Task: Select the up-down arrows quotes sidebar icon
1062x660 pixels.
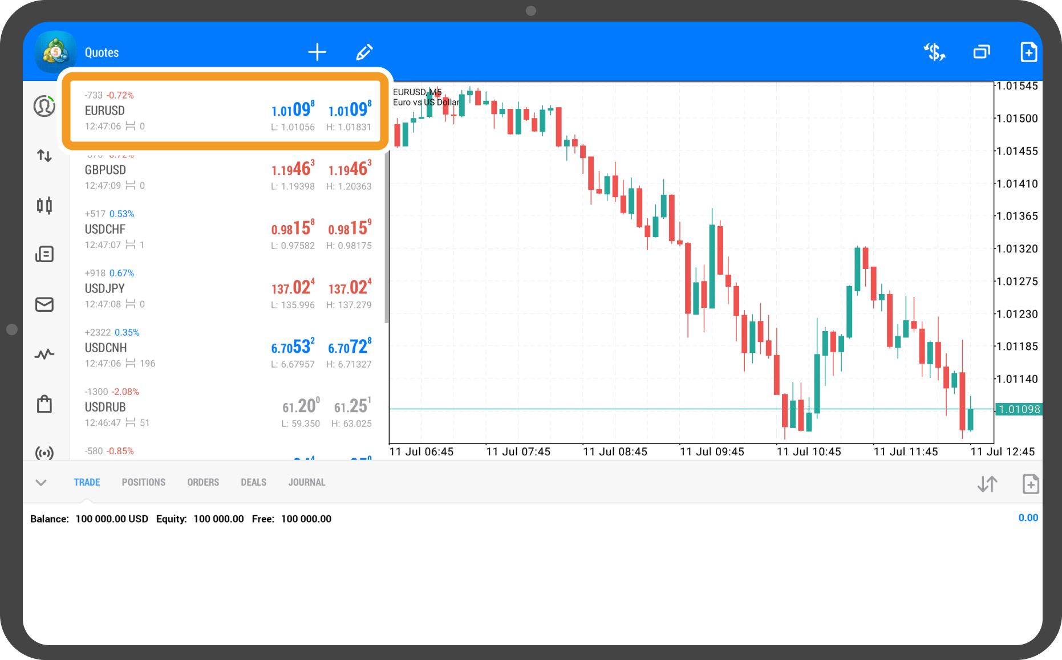Action: [44, 156]
